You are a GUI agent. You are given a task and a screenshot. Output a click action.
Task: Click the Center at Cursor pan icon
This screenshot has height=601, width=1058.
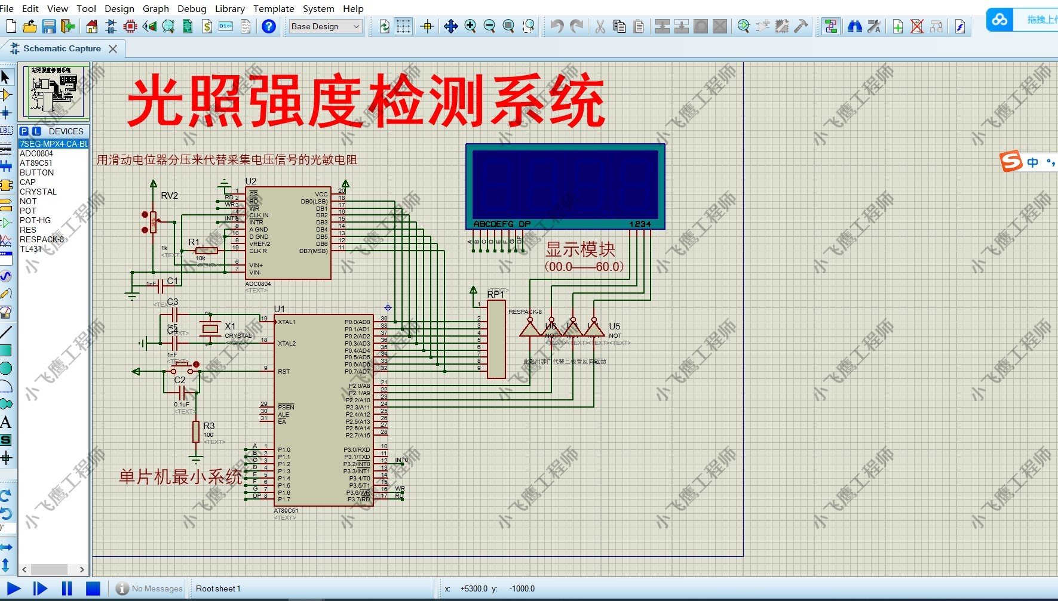tap(451, 26)
